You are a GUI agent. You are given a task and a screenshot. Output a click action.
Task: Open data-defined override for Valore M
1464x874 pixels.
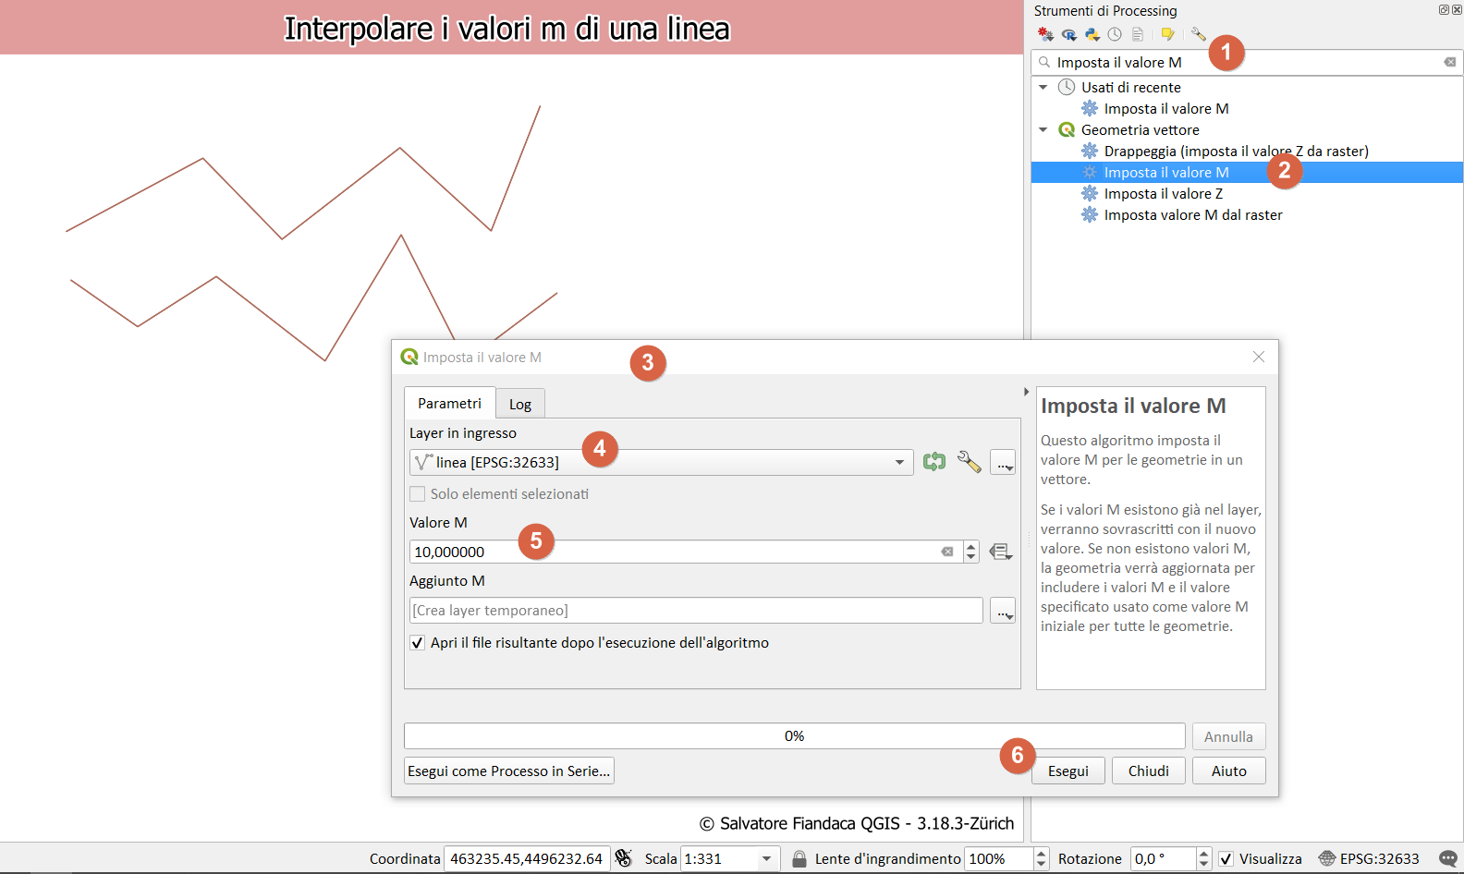1000,552
